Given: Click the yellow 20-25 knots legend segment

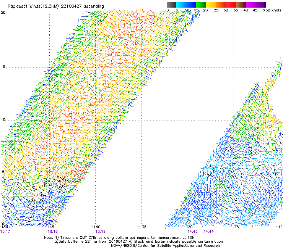Looking at the screenshot, I should 211,5.
